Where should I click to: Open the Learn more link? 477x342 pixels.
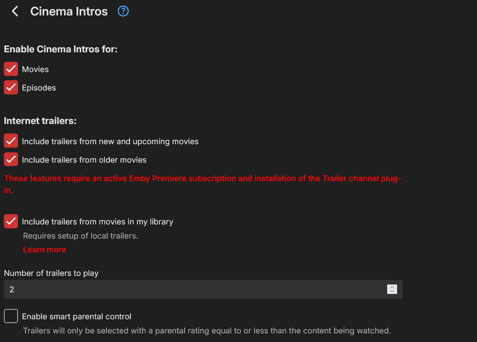click(x=44, y=249)
